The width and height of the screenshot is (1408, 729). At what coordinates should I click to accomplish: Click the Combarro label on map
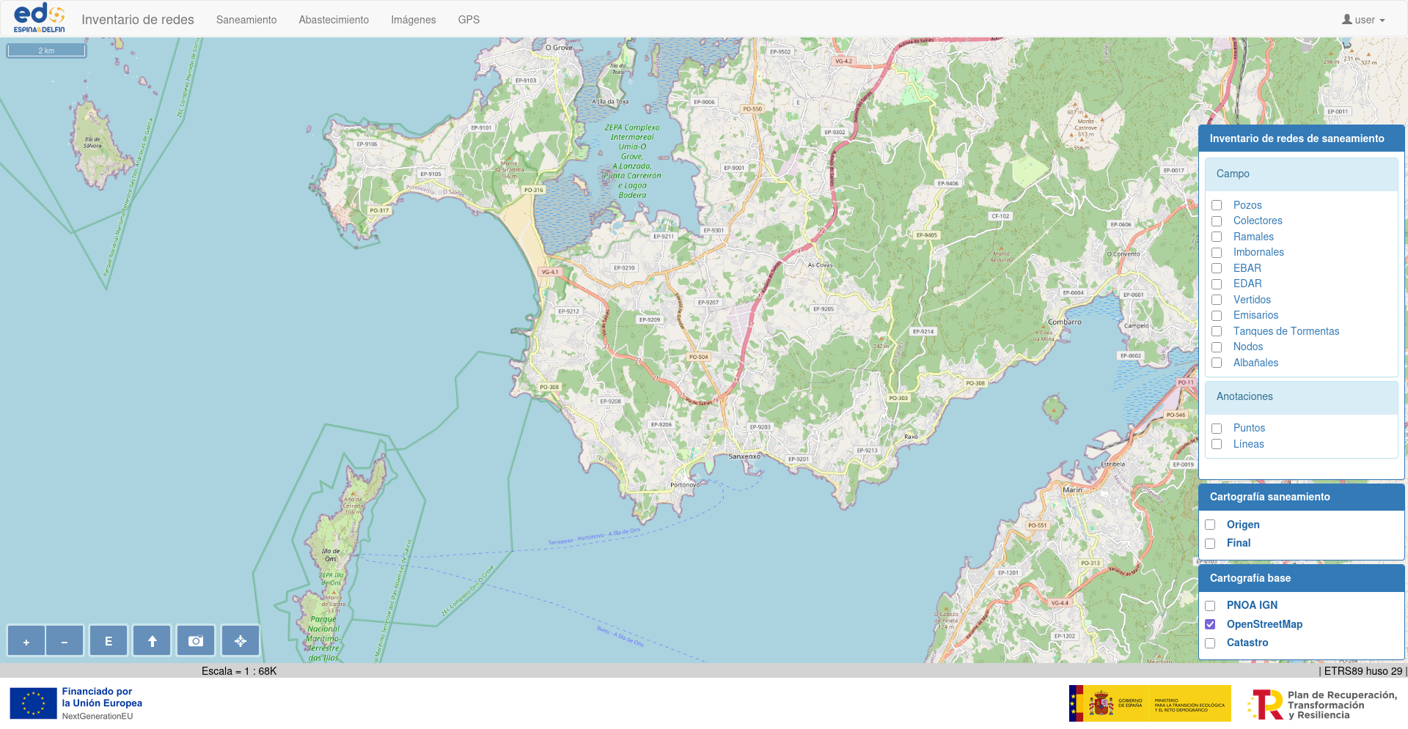click(x=1065, y=322)
